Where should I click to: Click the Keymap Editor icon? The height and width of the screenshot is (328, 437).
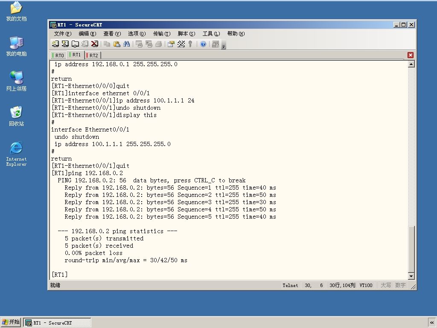(181, 44)
